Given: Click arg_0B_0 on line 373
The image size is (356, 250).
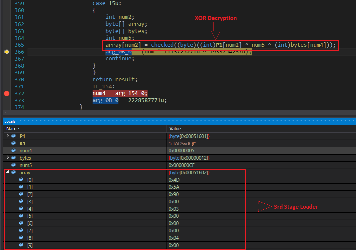Looking at the screenshot, I should point(105,100).
